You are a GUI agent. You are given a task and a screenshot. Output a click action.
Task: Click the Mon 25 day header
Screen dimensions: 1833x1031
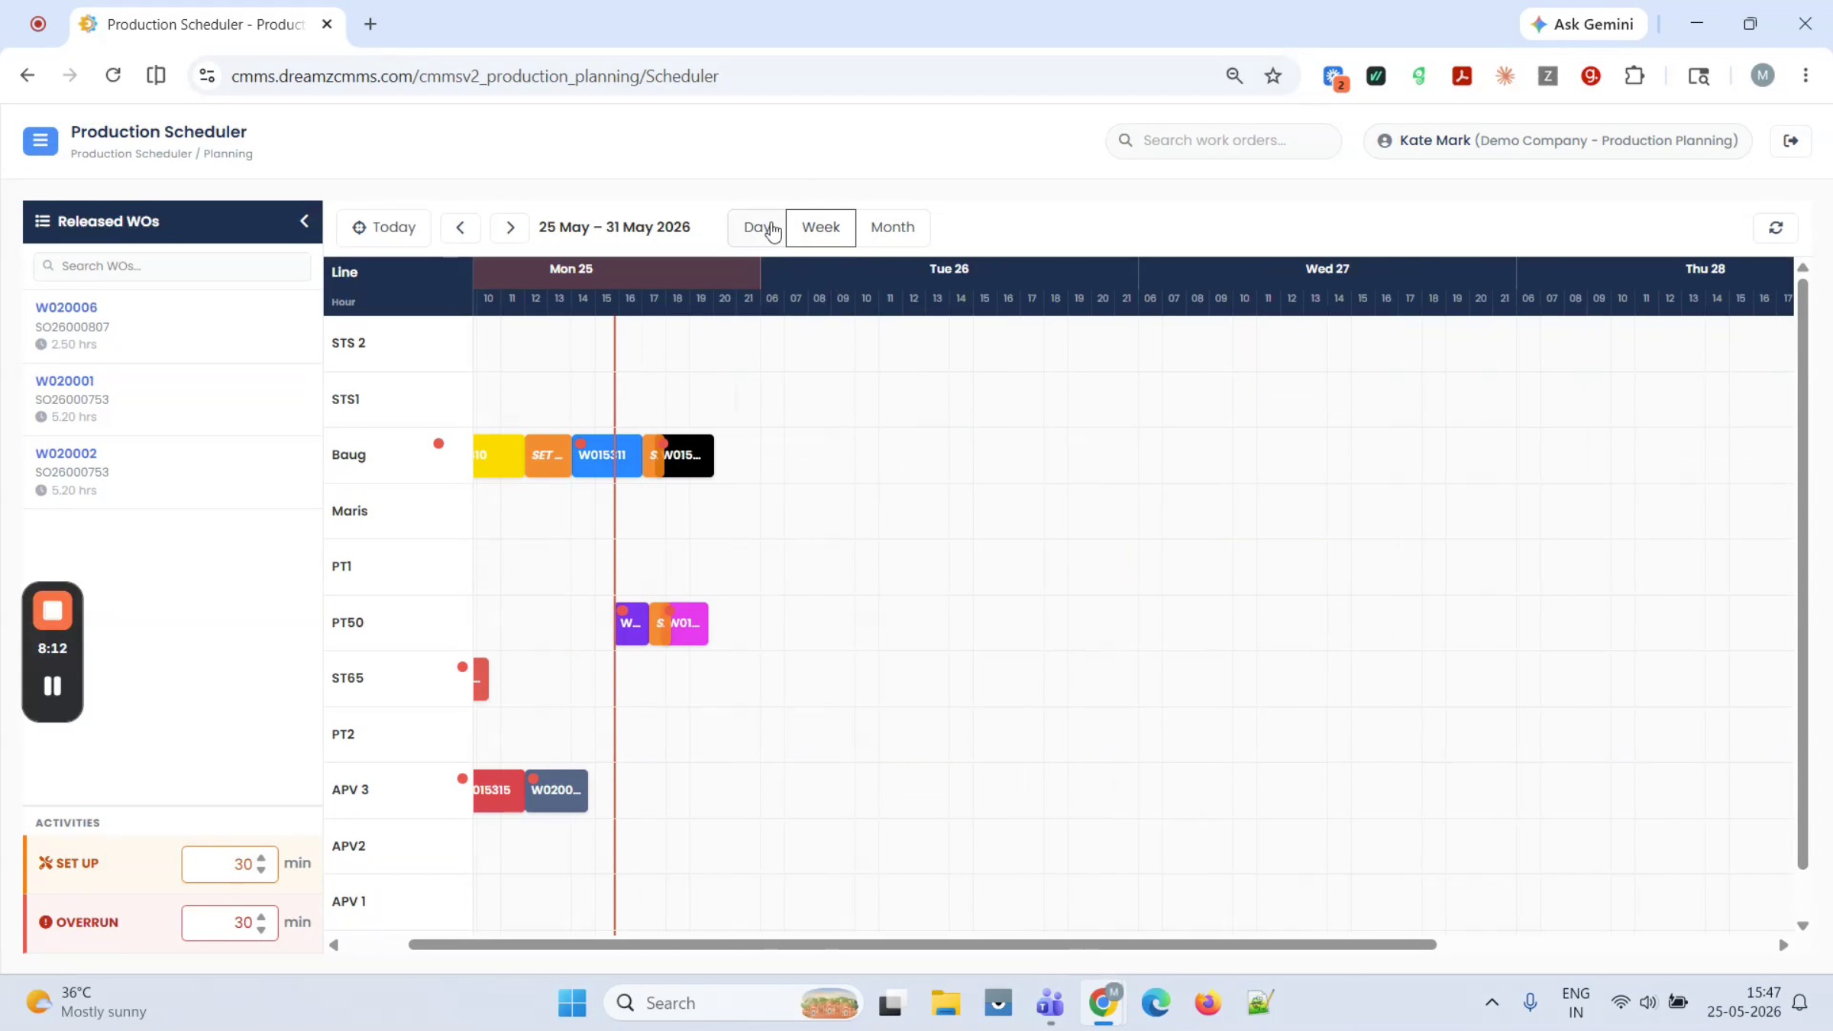tap(571, 269)
